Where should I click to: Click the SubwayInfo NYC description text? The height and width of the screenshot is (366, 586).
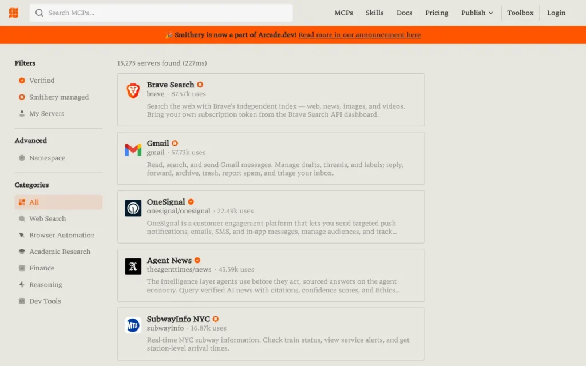pos(278,344)
